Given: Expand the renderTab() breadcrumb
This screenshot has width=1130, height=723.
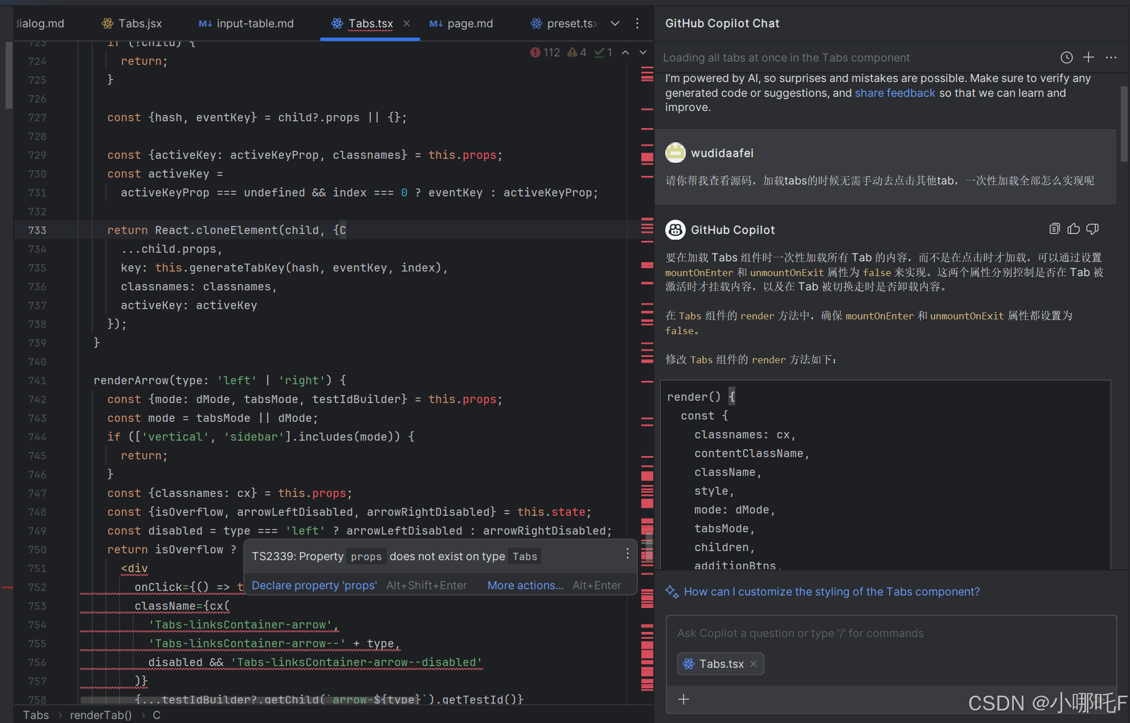Looking at the screenshot, I should tap(101, 715).
